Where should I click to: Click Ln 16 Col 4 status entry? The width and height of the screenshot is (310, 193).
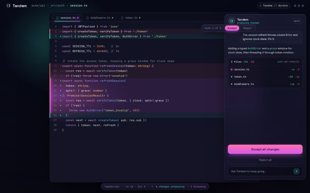[135, 186]
